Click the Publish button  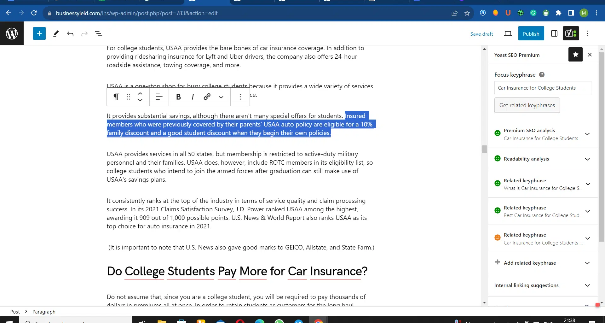[x=531, y=33]
